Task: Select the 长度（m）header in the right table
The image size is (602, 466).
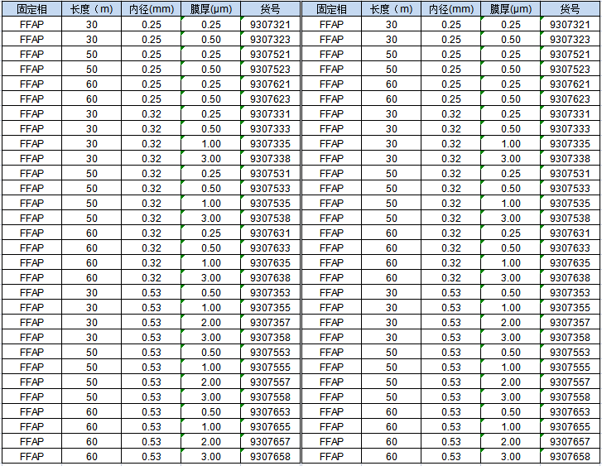Action: click(391, 9)
